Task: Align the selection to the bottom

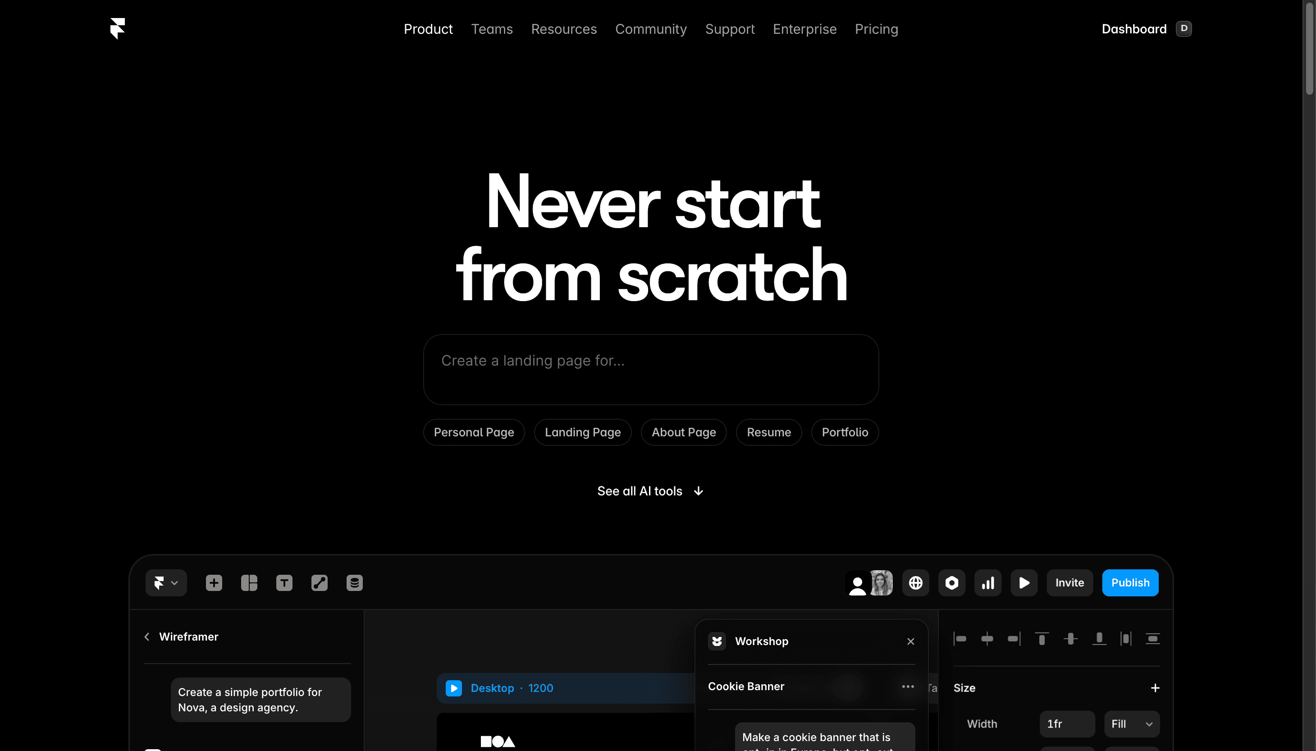Action: [1099, 639]
